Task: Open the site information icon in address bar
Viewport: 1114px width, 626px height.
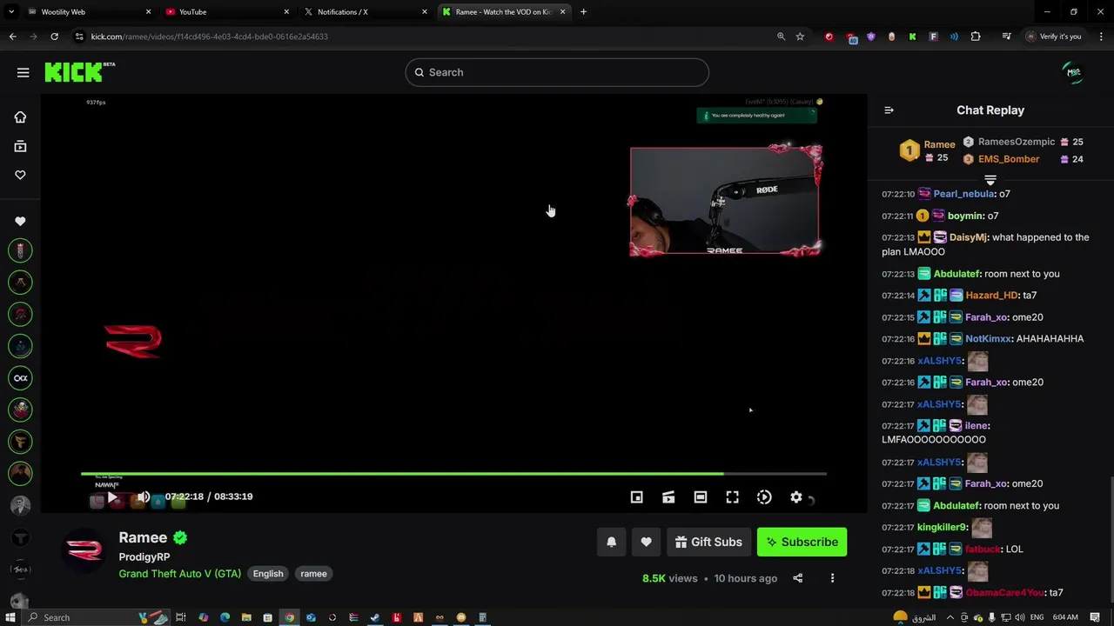Action: point(79,37)
